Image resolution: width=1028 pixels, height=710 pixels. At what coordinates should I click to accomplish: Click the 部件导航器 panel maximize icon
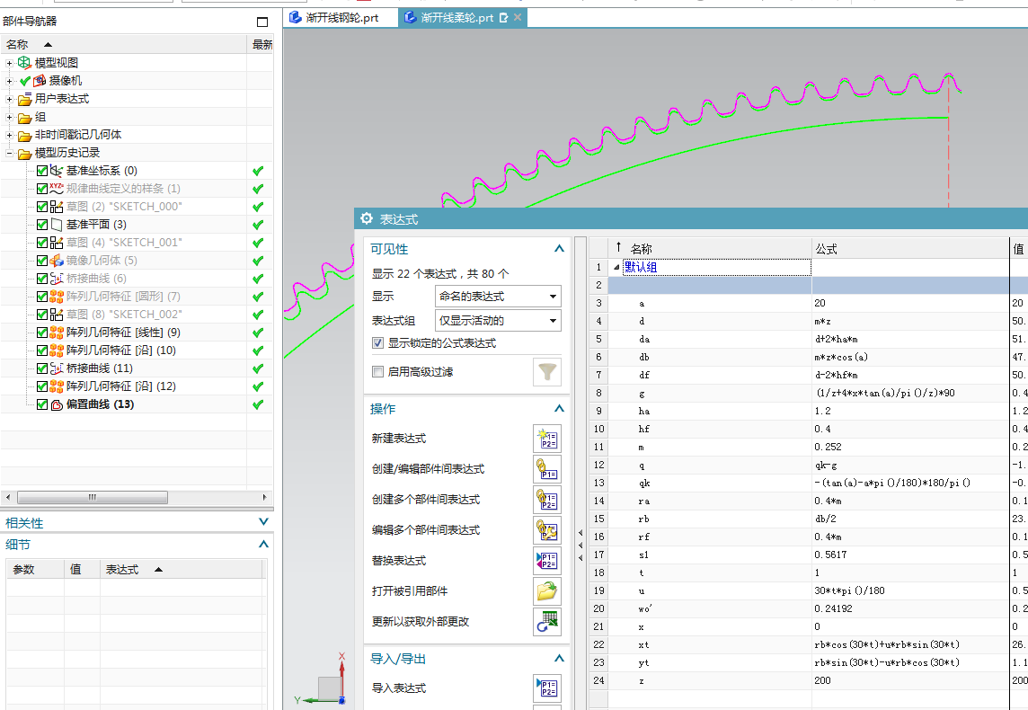point(262,22)
